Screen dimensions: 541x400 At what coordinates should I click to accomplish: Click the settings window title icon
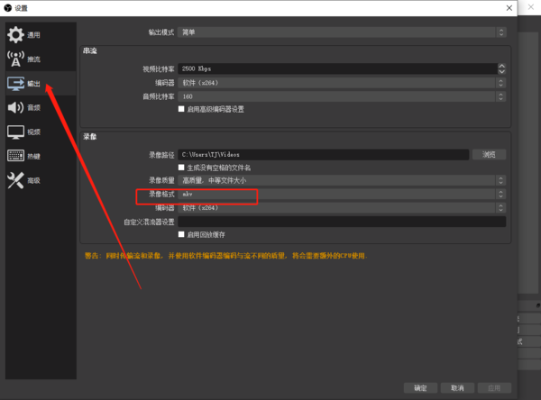pyautogui.click(x=8, y=8)
